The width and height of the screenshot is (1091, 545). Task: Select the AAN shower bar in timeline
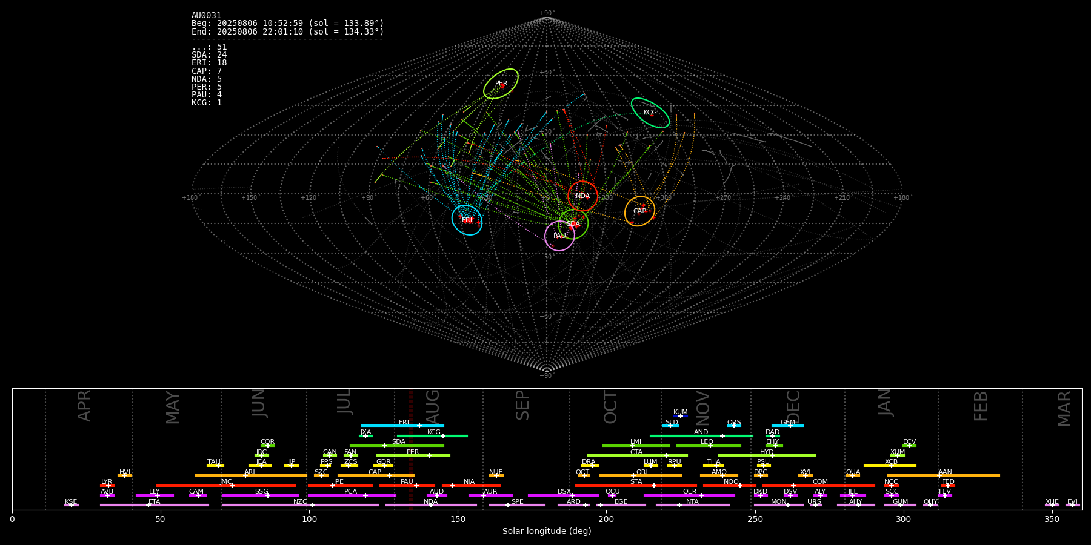pyautogui.click(x=944, y=475)
